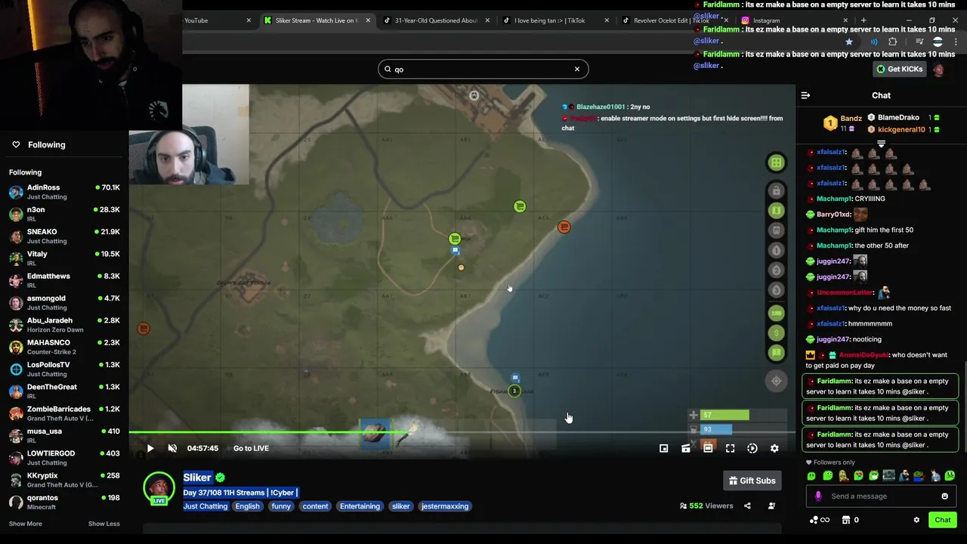Unmute the stream volume
The height and width of the screenshot is (544, 967).
point(172,448)
